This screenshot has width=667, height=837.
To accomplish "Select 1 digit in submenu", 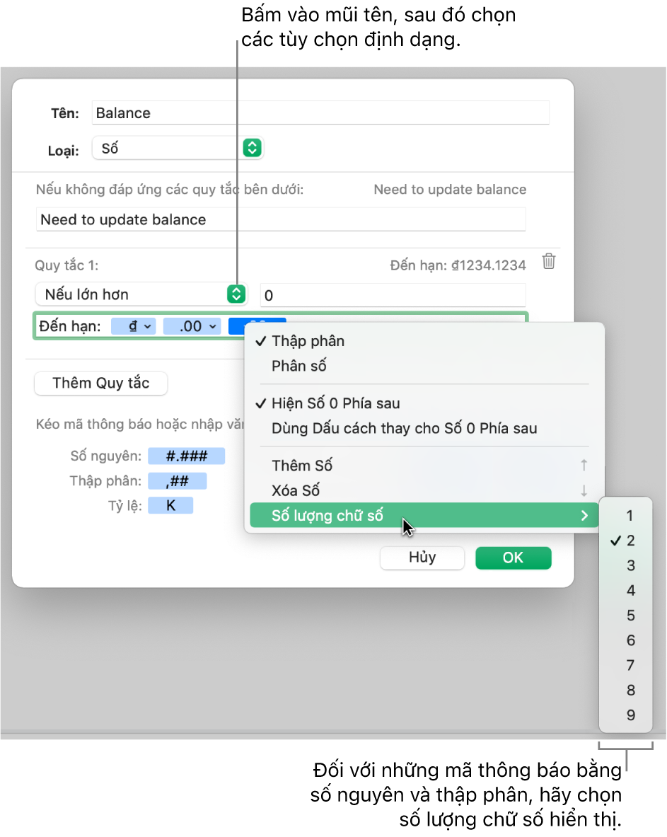I will [x=625, y=516].
